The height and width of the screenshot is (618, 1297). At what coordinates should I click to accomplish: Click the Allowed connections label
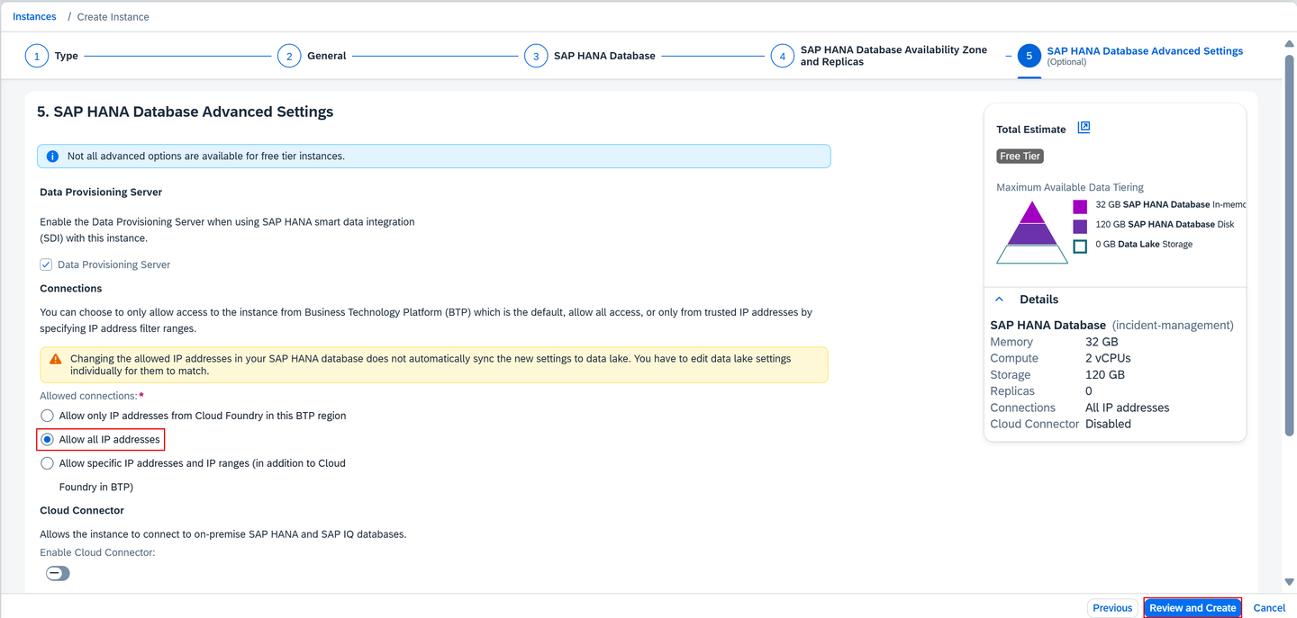click(x=88, y=396)
